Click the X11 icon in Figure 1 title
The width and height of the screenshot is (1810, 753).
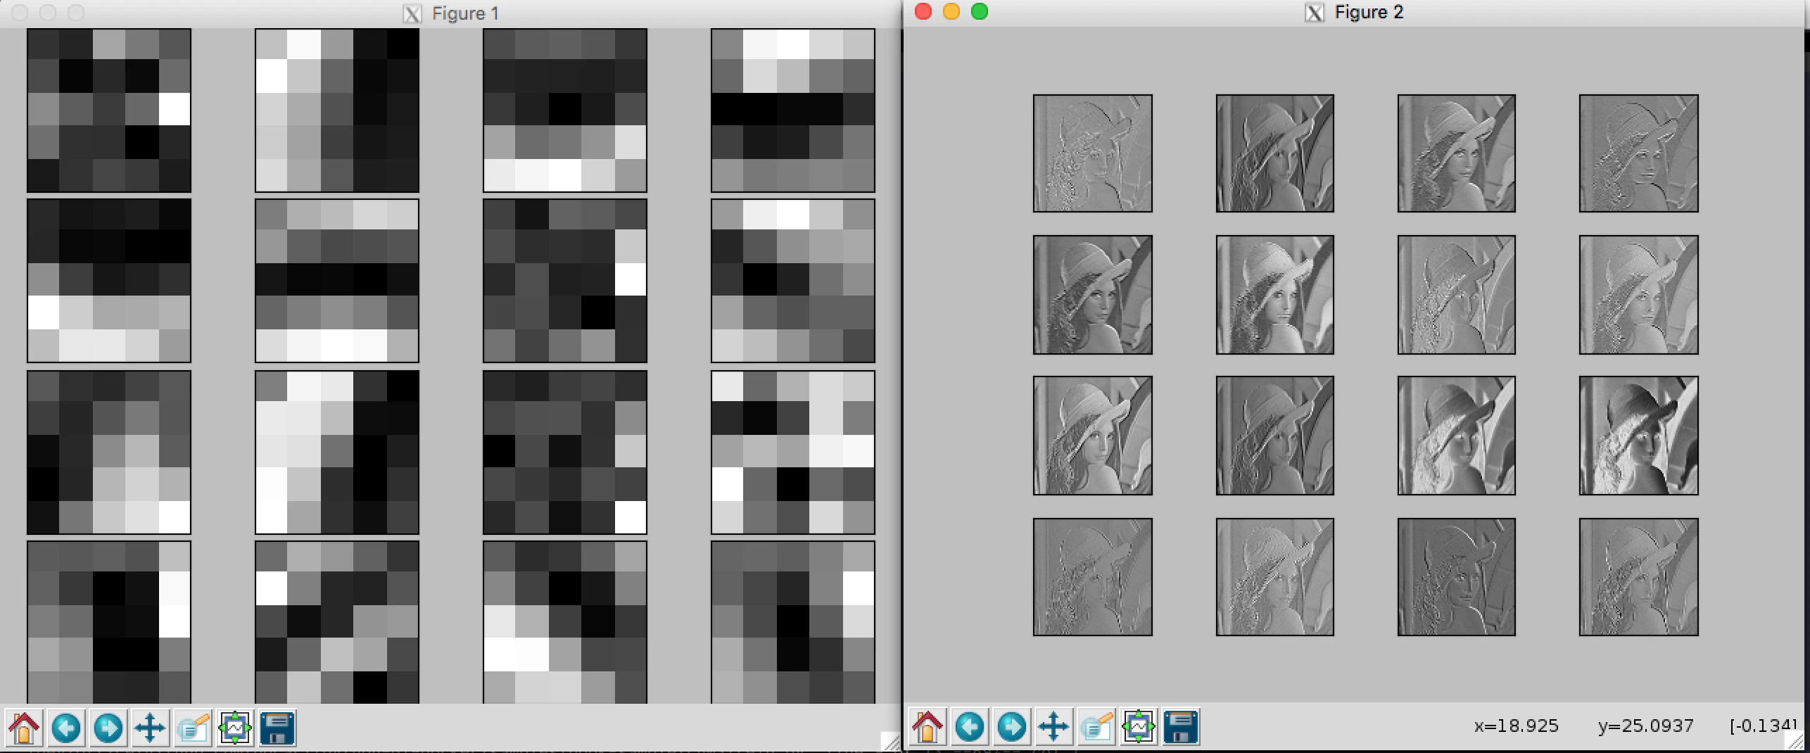click(x=412, y=14)
